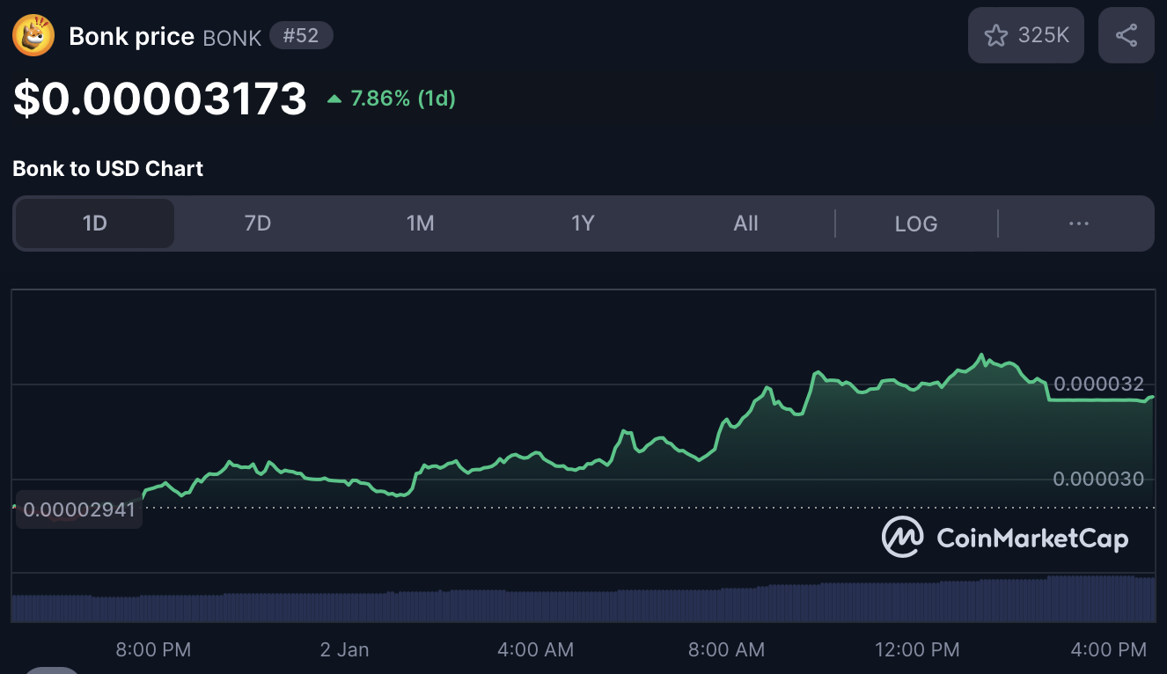The width and height of the screenshot is (1167, 674).
Task: Expand the three-dots more chart options
Action: point(1078,223)
